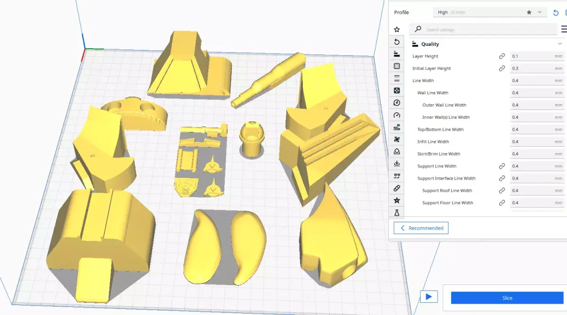Open the settings visibility hamburger menu
The width and height of the screenshot is (567, 315).
point(564,29)
